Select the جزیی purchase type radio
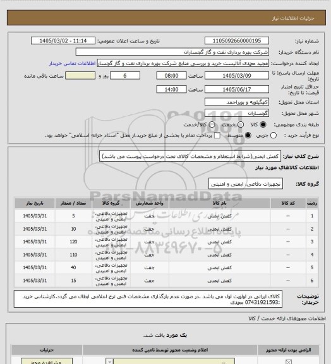The width and height of the screenshot is (331, 364). click(274, 135)
